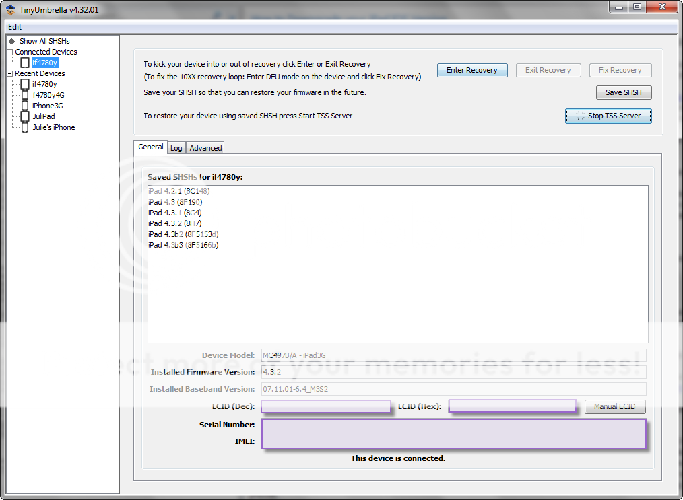The image size is (683, 500).
Task: Select iPad 4.3b3 (8F5166b) in SHSH list
Action: [183, 245]
